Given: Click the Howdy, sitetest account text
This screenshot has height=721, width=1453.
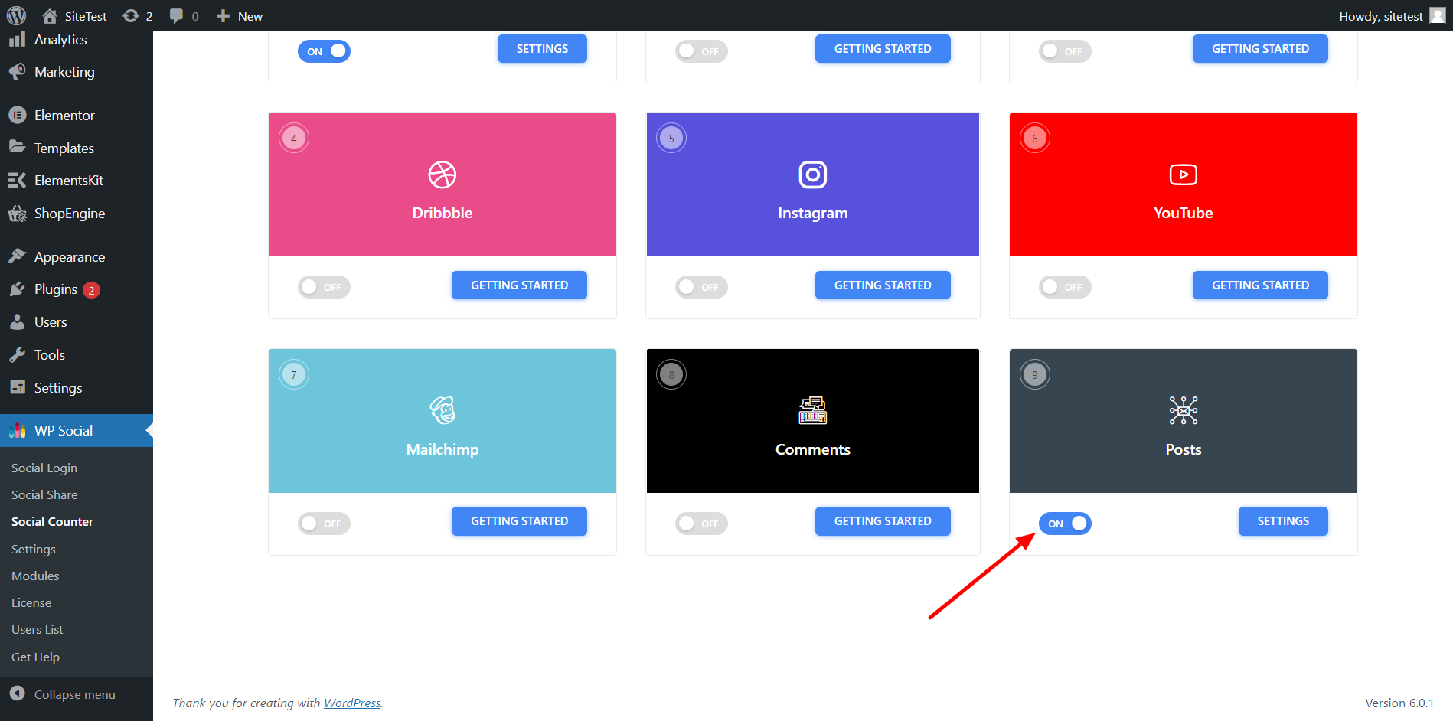Looking at the screenshot, I should (1381, 16).
